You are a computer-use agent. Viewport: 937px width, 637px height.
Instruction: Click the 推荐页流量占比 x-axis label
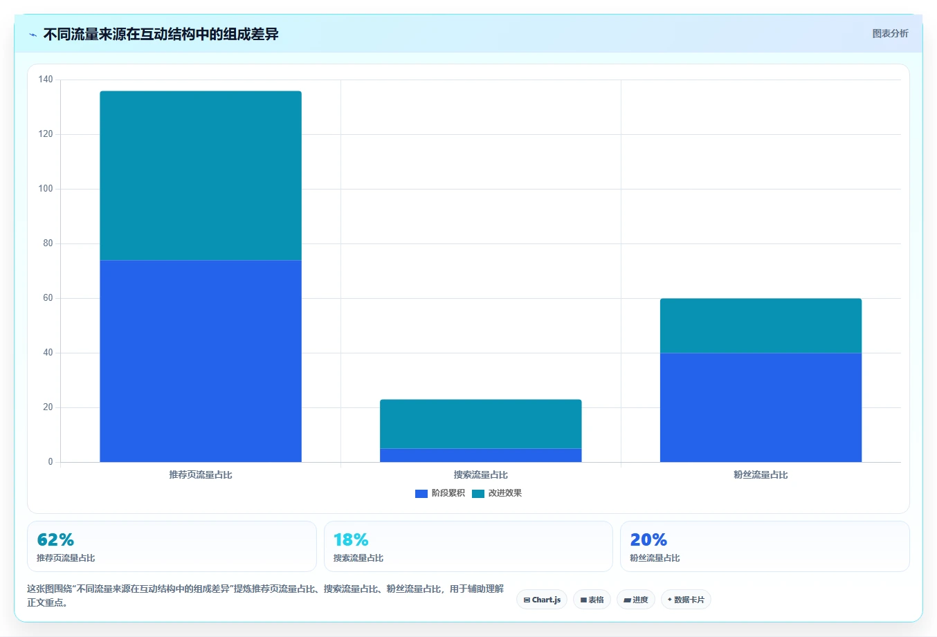(x=201, y=474)
